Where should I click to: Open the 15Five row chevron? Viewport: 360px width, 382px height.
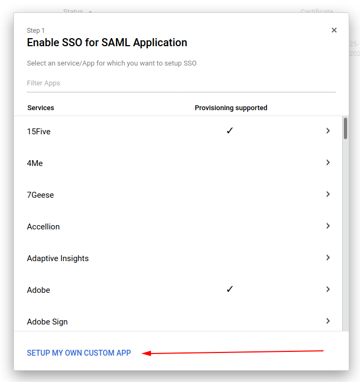[328, 131]
